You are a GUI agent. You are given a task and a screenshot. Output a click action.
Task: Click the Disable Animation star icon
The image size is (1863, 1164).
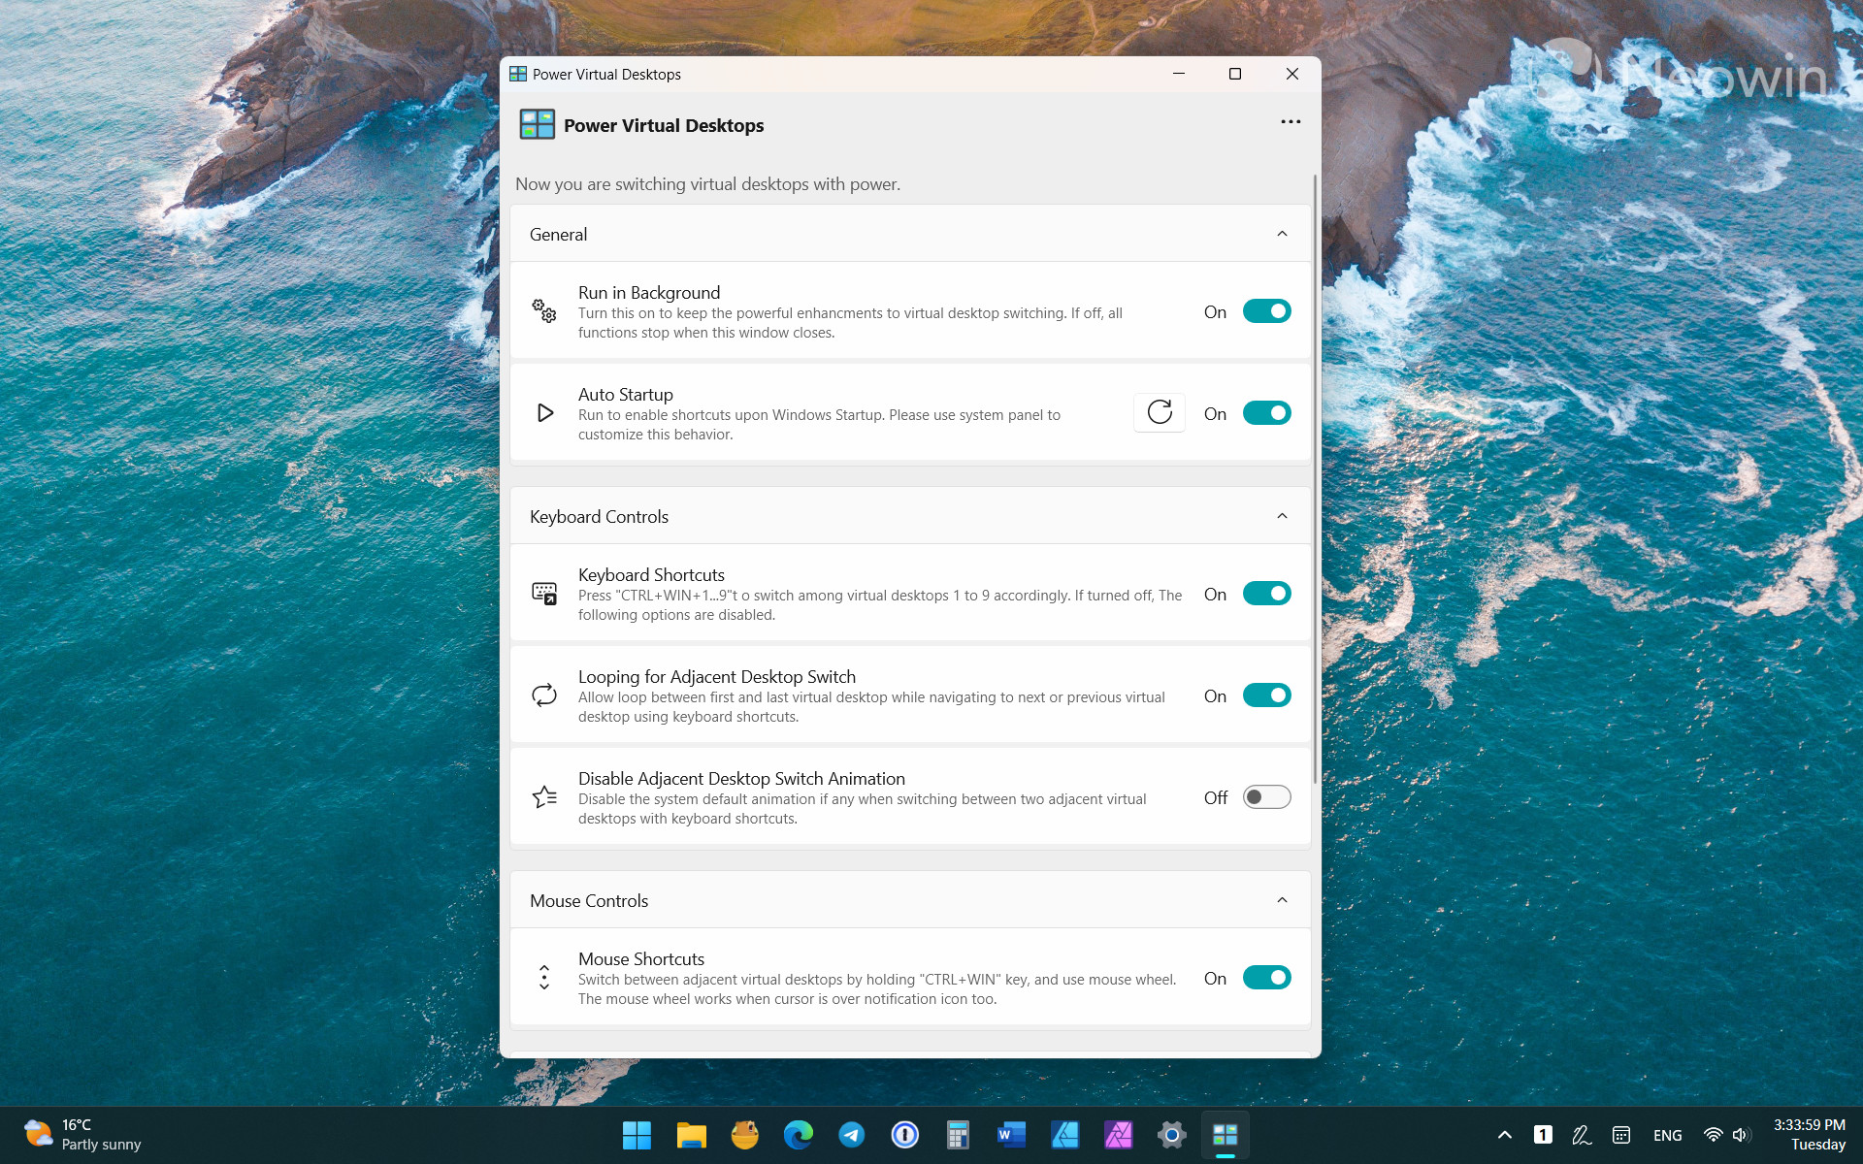[544, 797]
